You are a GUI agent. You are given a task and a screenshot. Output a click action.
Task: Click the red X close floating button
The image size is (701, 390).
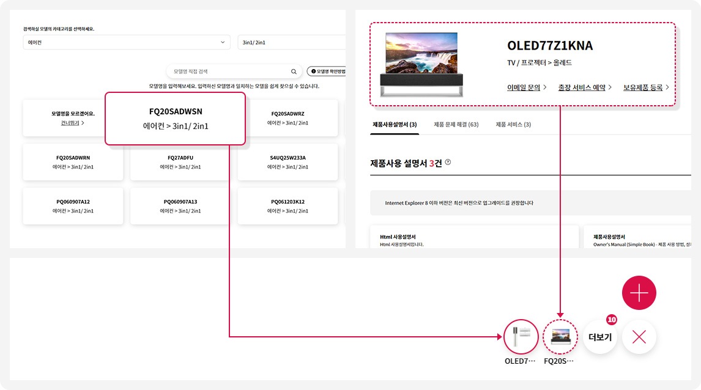(x=639, y=337)
